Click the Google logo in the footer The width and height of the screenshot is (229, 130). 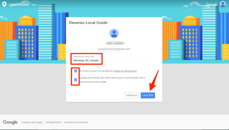(x=10, y=122)
